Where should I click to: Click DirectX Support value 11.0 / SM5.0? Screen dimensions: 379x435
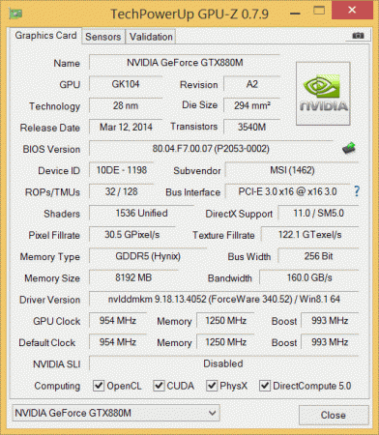tap(318, 213)
